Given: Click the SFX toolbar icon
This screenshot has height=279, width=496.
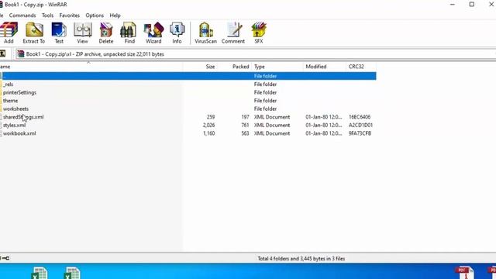Looking at the screenshot, I should coord(259,33).
